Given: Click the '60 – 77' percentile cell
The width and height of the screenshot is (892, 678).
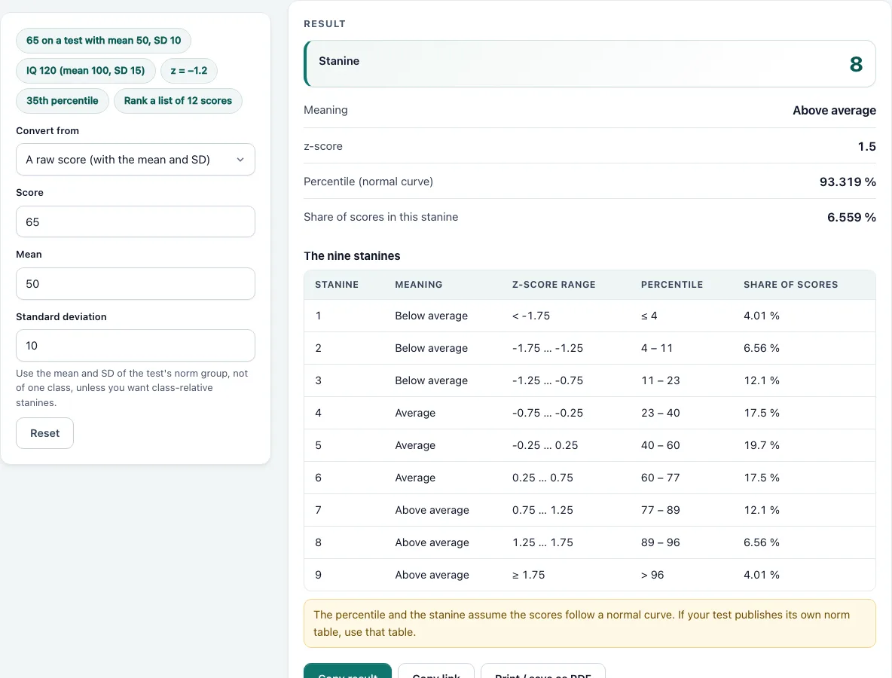Looking at the screenshot, I should tap(661, 478).
